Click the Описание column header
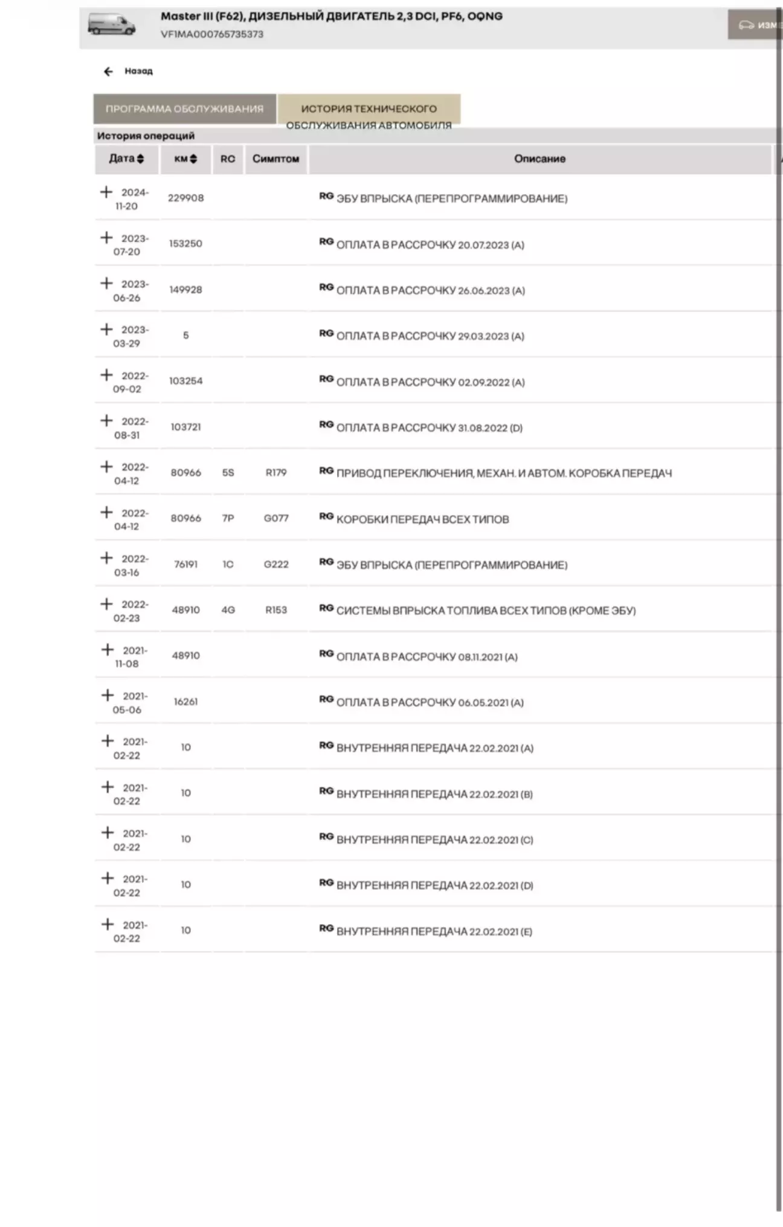This screenshot has width=783, height=1227. 540,159
